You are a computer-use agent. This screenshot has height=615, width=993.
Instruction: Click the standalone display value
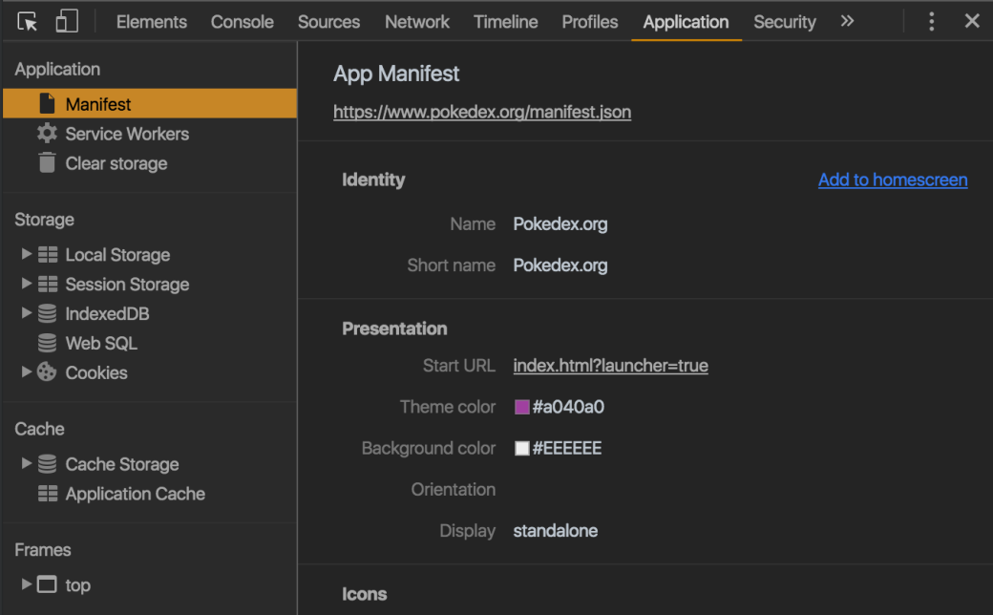tap(555, 531)
